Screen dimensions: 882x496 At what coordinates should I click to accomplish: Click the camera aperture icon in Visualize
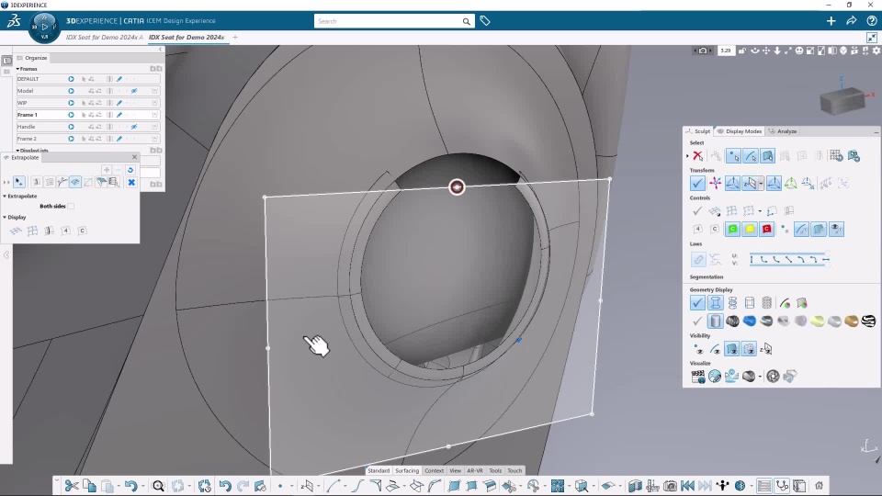point(773,377)
